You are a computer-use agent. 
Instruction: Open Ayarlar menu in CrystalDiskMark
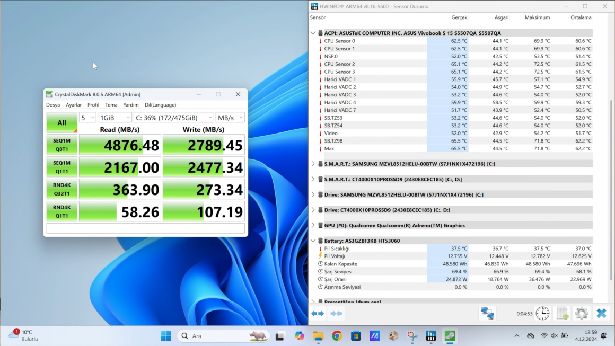pos(74,104)
